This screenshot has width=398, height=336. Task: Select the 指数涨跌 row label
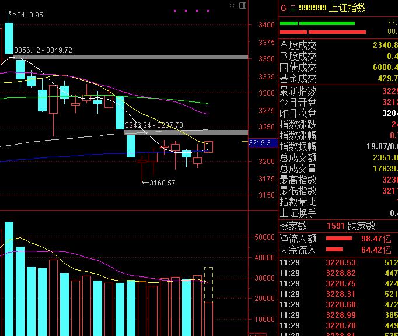[x=298, y=124]
